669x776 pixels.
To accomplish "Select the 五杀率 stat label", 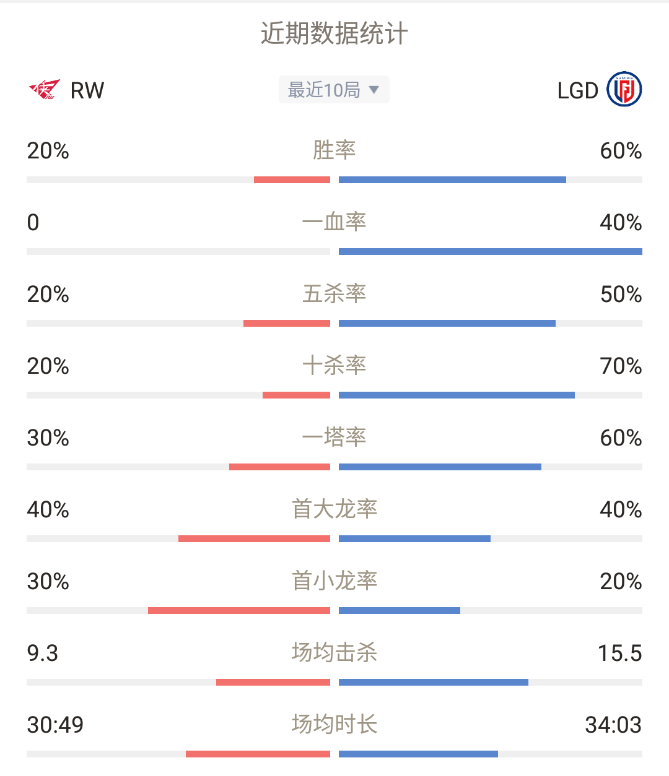I will coord(334,293).
